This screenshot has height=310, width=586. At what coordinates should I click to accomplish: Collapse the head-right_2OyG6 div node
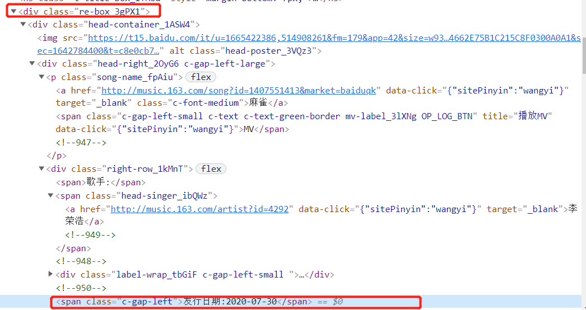click(32, 64)
